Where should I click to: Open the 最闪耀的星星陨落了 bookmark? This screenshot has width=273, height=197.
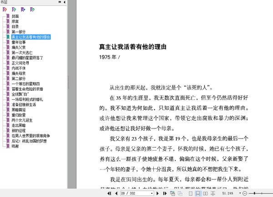pos(27,58)
